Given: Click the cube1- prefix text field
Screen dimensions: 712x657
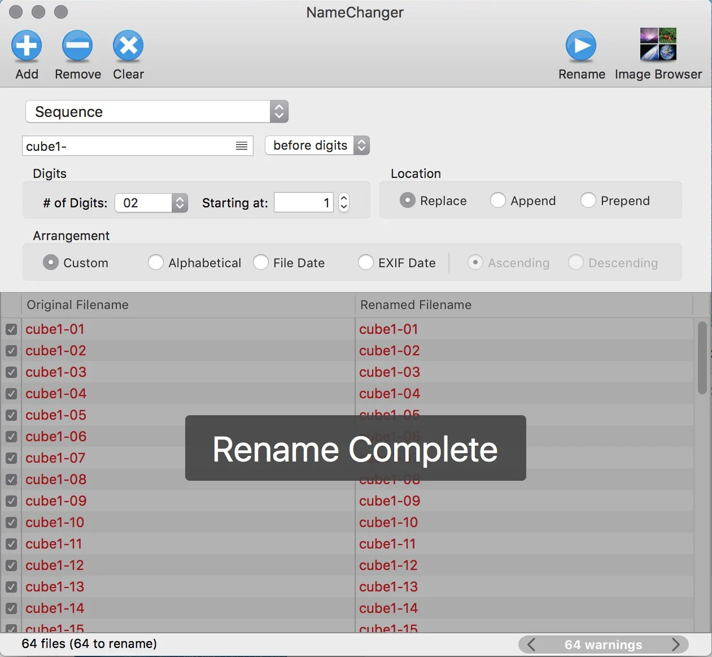Looking at the screenshot, I should pyautogui.click(x=137, y=146).
